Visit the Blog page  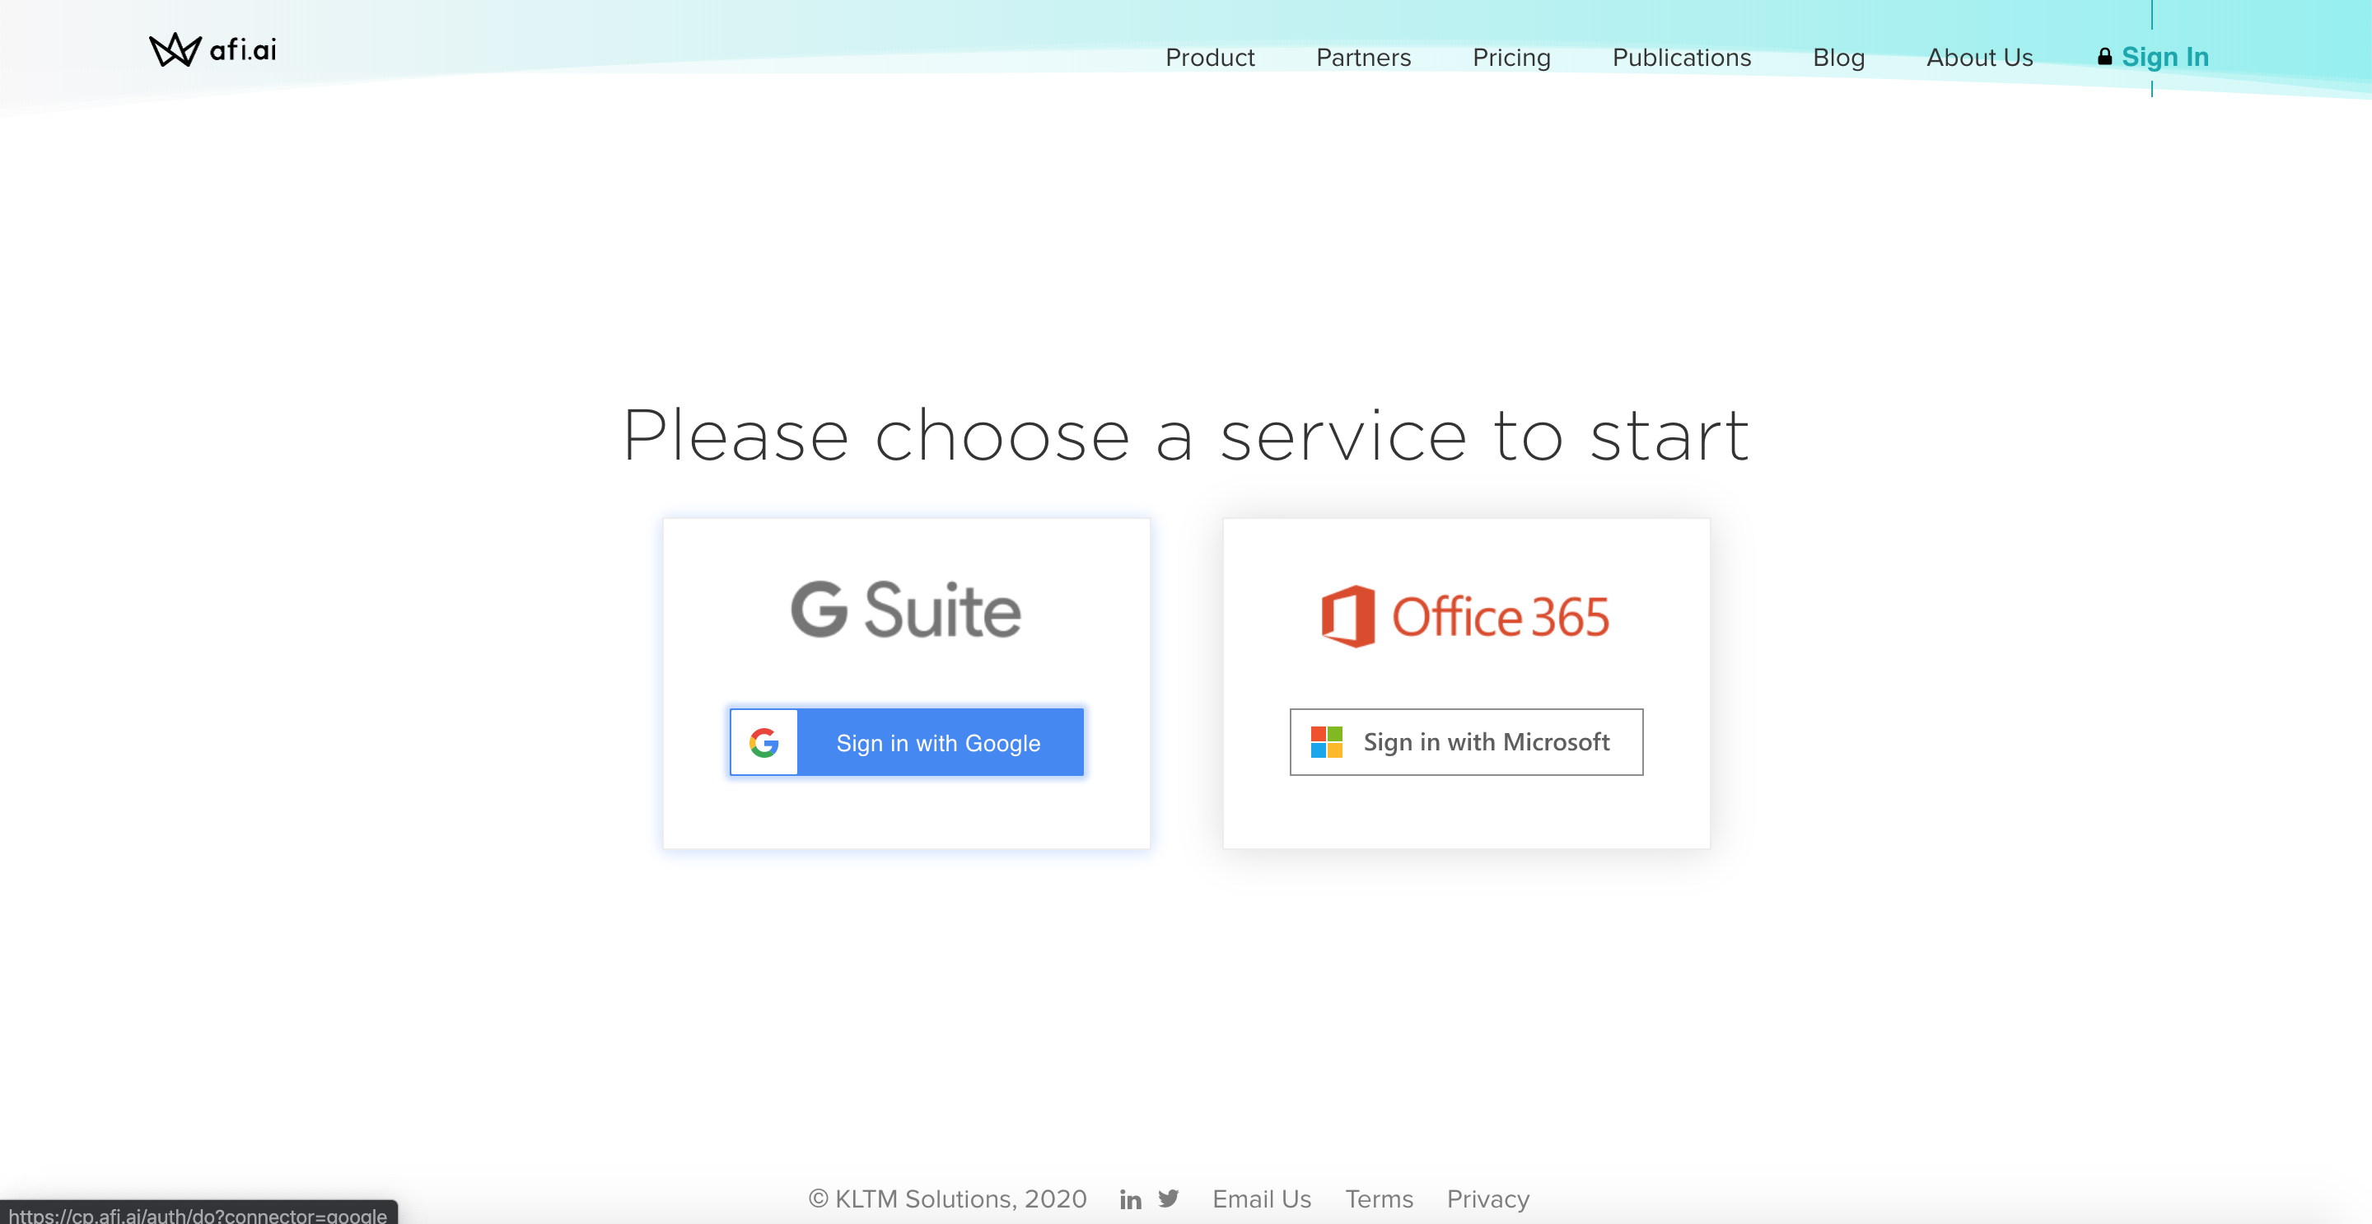coord(1838,58)
